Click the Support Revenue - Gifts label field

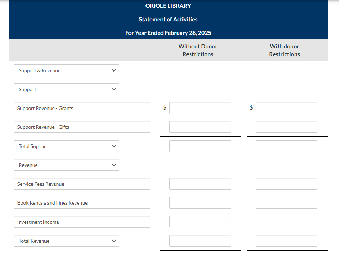tap(82, 127)
